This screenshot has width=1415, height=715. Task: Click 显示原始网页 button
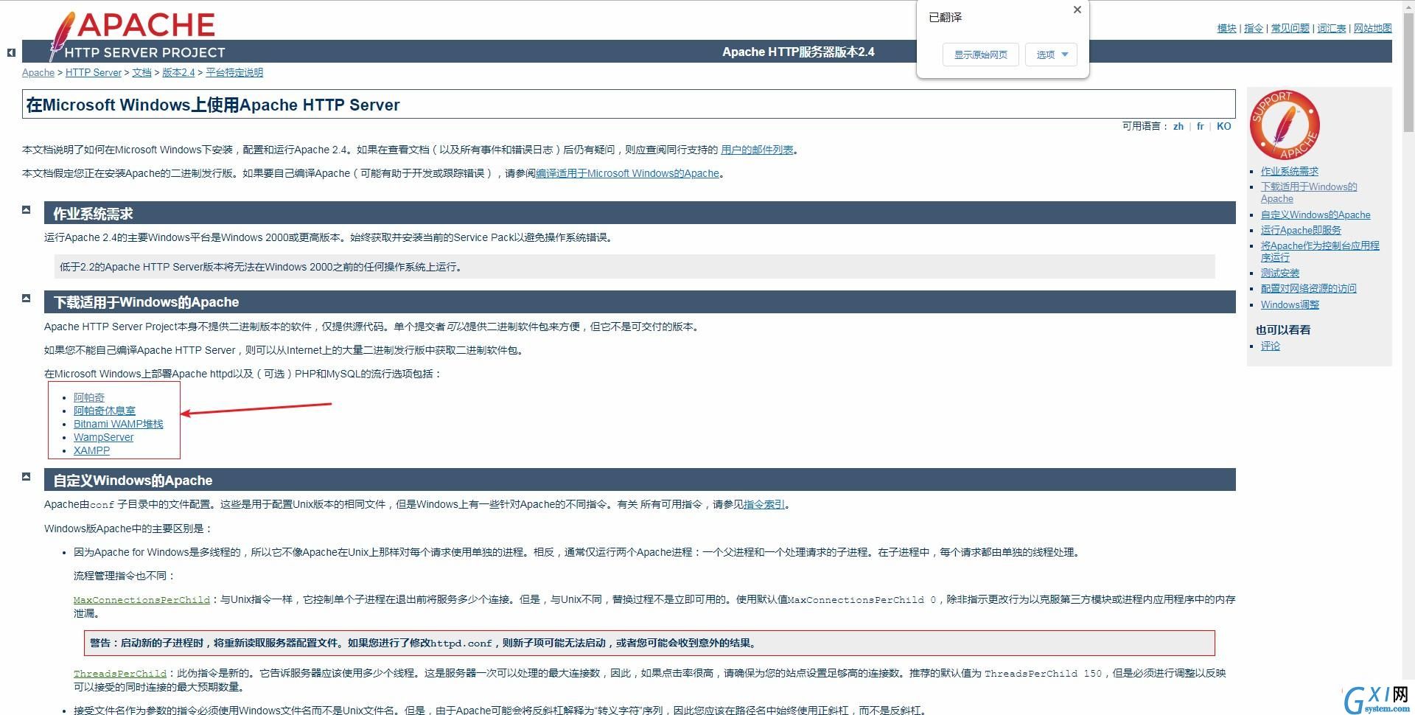pos(980,55)
